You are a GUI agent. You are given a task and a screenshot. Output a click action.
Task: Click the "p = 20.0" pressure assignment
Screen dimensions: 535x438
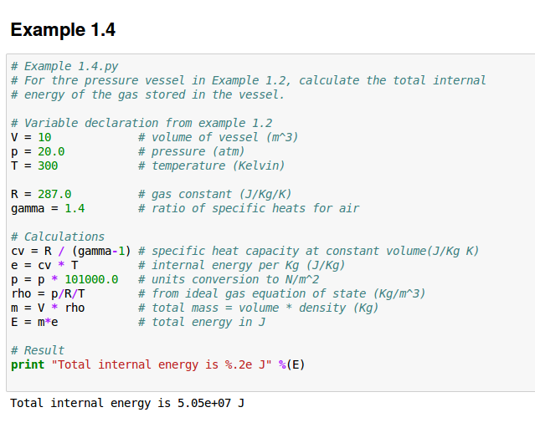coord(38,151)
